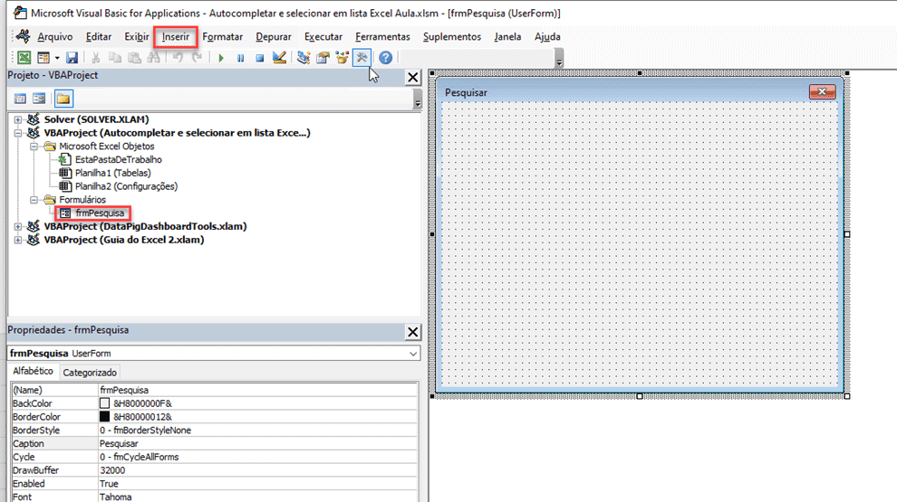Click View Code icon in Project panel

20,99
